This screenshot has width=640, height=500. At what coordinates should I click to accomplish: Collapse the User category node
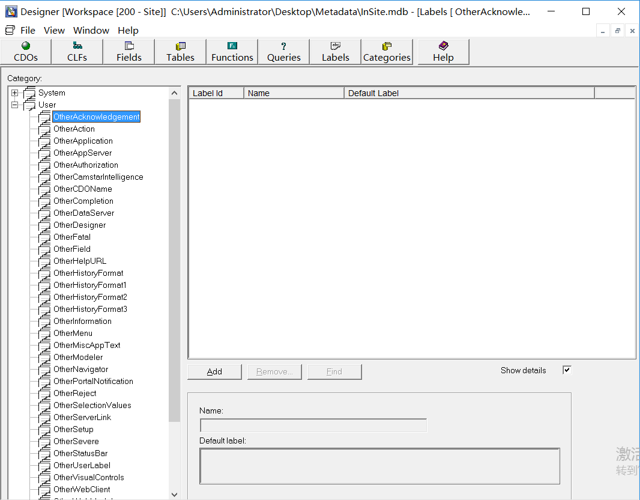(15, 105)
